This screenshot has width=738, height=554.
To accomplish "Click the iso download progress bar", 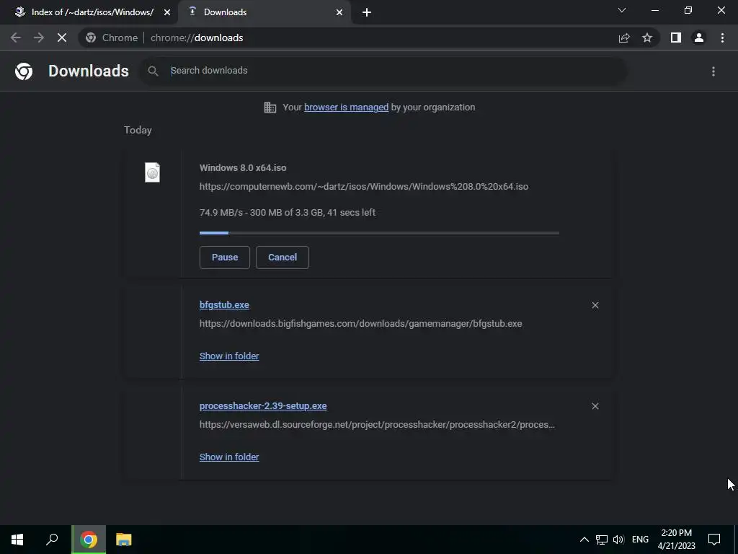I will (379, 233).
